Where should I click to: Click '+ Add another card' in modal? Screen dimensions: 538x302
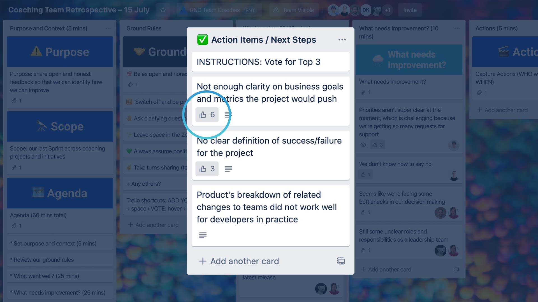click(239, 261)
